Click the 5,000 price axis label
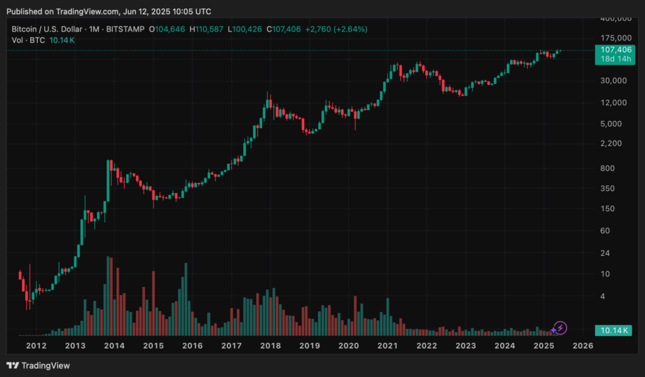 (611, 124)
